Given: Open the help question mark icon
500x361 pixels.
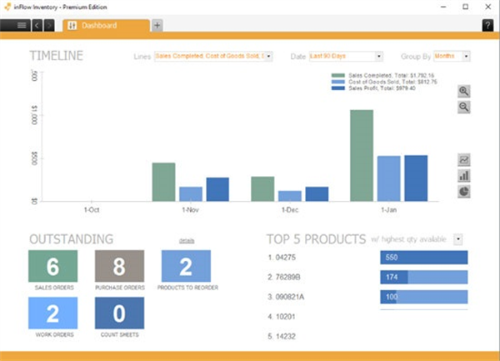Looking at the screenshot, I should coord(487,25).
